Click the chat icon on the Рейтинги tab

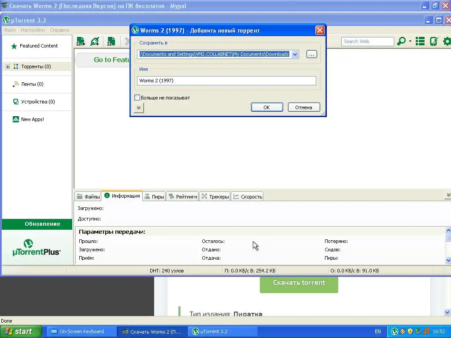(171, 196)
